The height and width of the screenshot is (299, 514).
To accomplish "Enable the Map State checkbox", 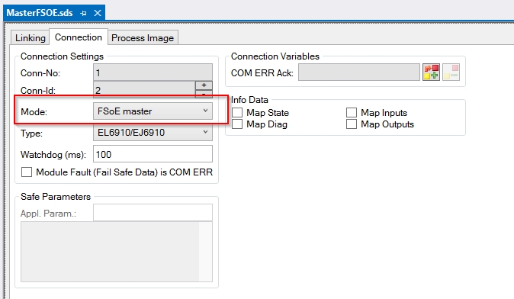I will pos(237,112).
